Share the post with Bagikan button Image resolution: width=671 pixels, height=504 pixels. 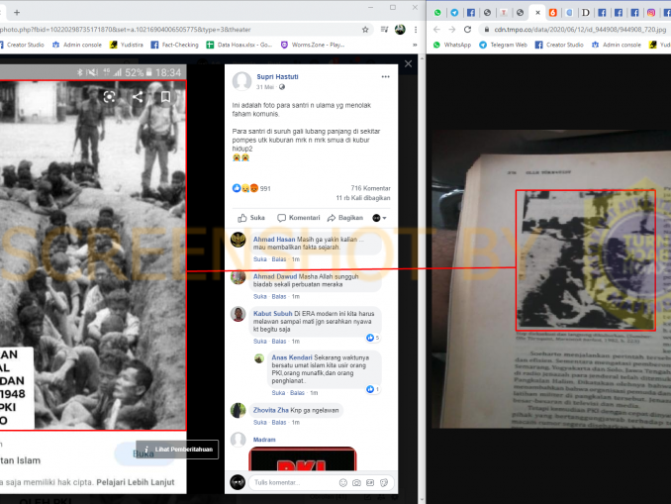[x=345, y=218]
